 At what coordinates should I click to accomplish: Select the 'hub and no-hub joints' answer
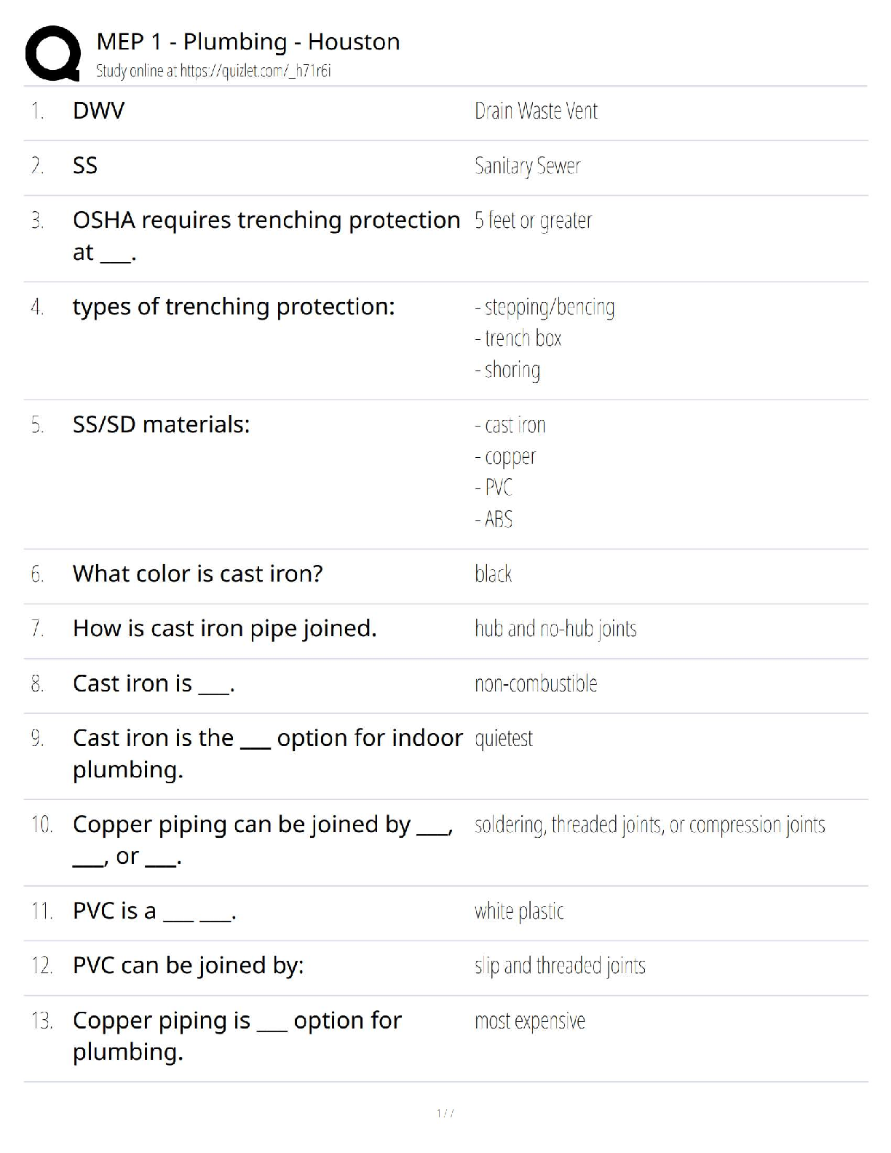(555, 628)
